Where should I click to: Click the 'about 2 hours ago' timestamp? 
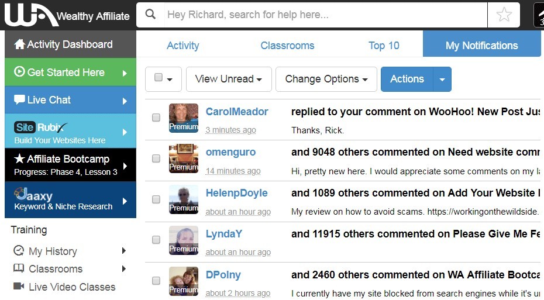point(238,294)
